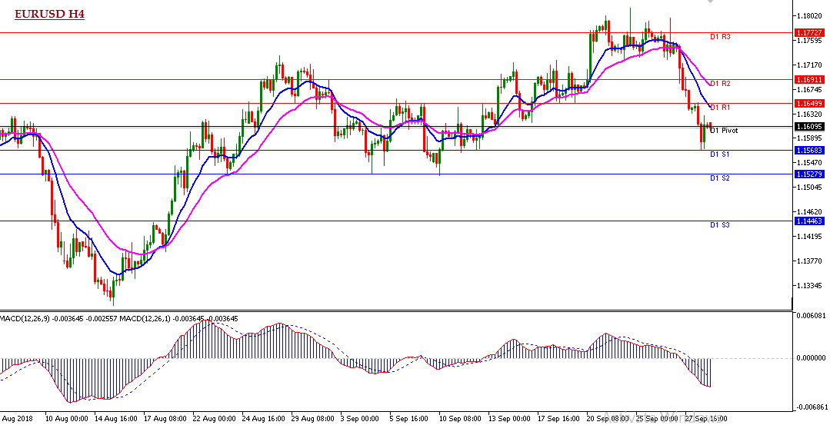Click the blue 1.15279 price tag
Screen dimensions: 830x425
pos(811,174)
